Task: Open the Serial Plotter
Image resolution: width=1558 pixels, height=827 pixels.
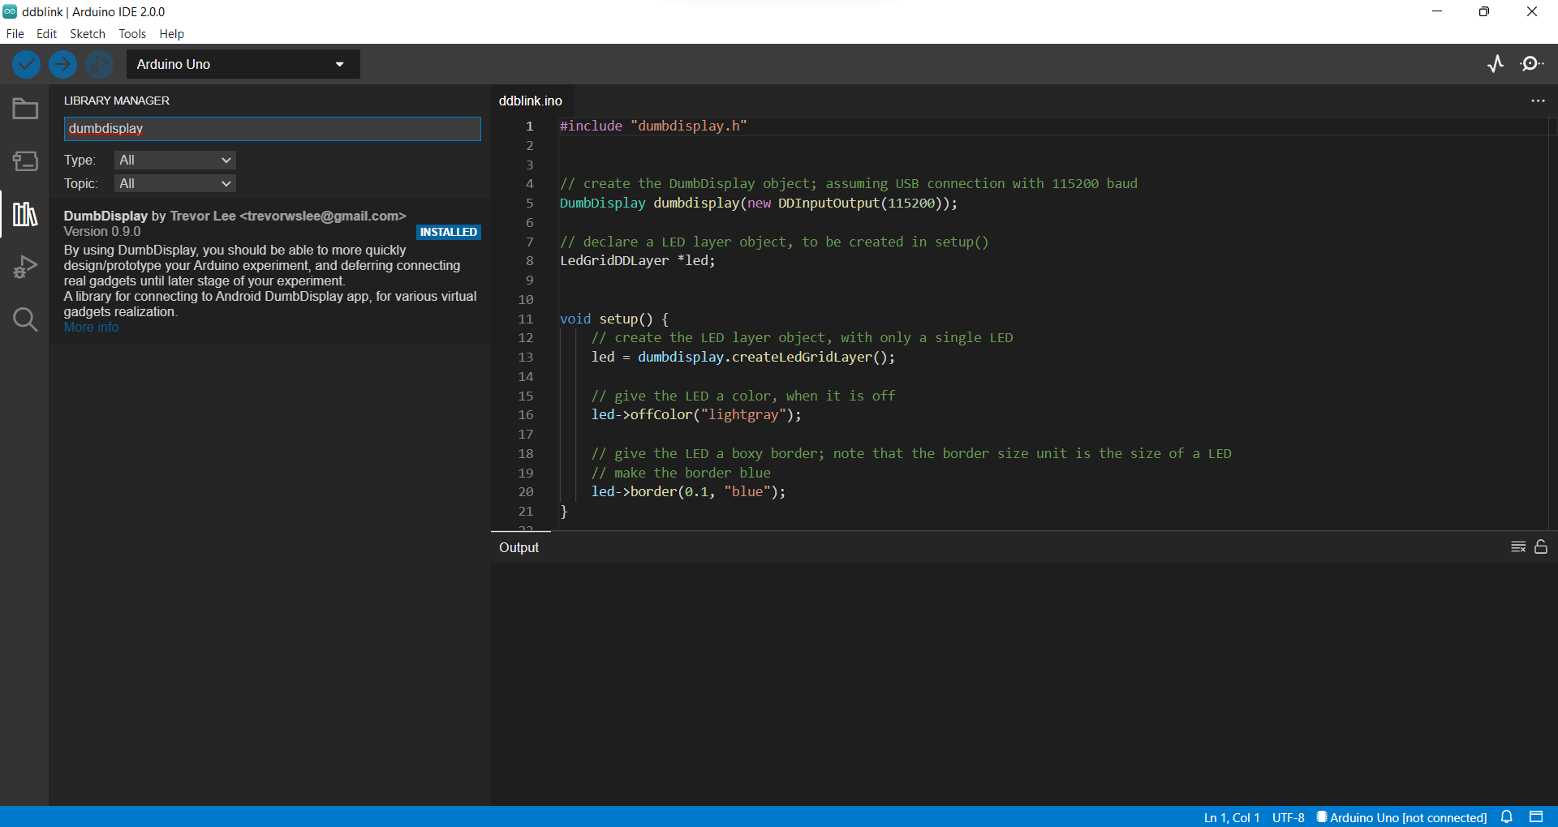Action: coord(1496,64)
